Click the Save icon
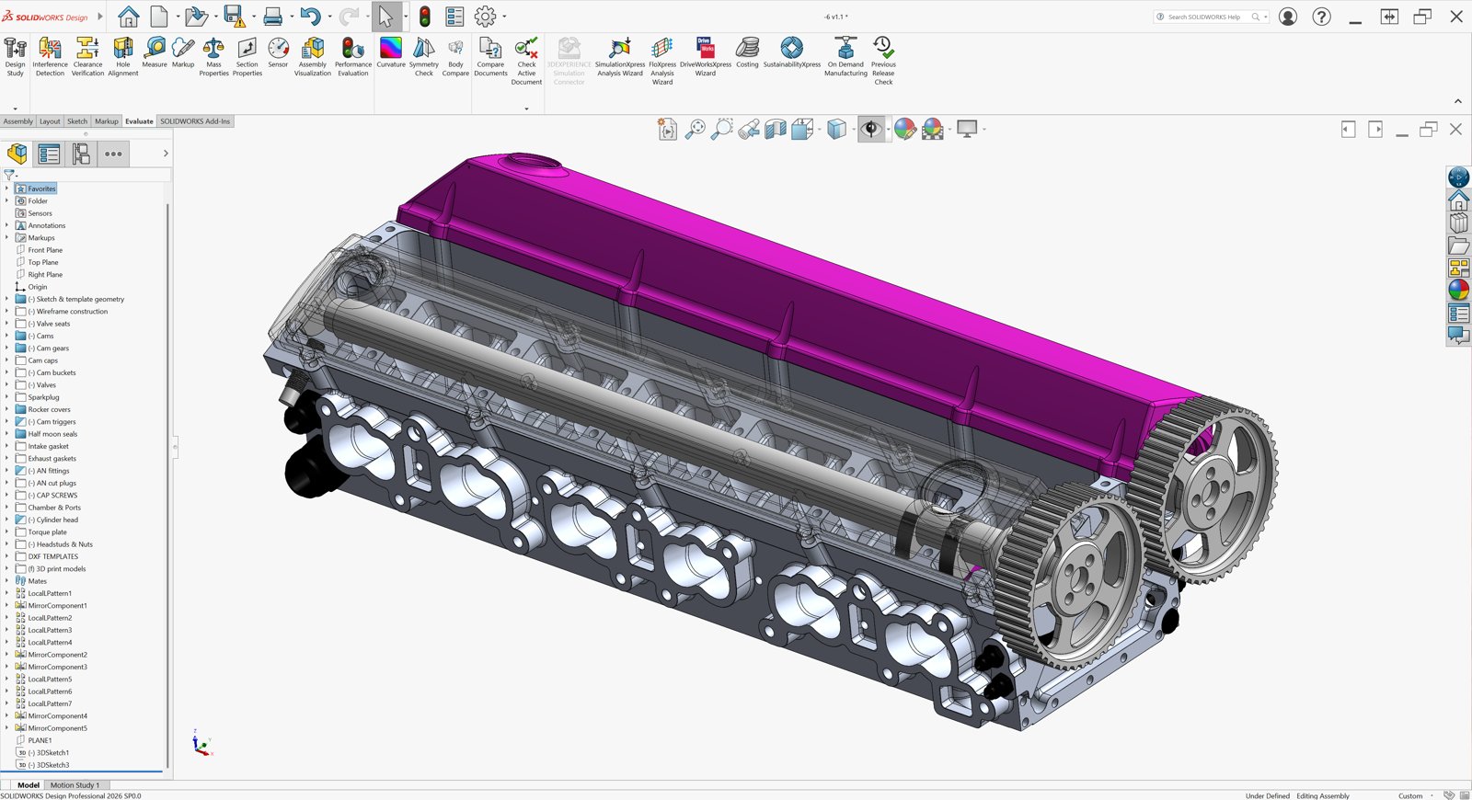1472x800 pixels. (234, 17)
